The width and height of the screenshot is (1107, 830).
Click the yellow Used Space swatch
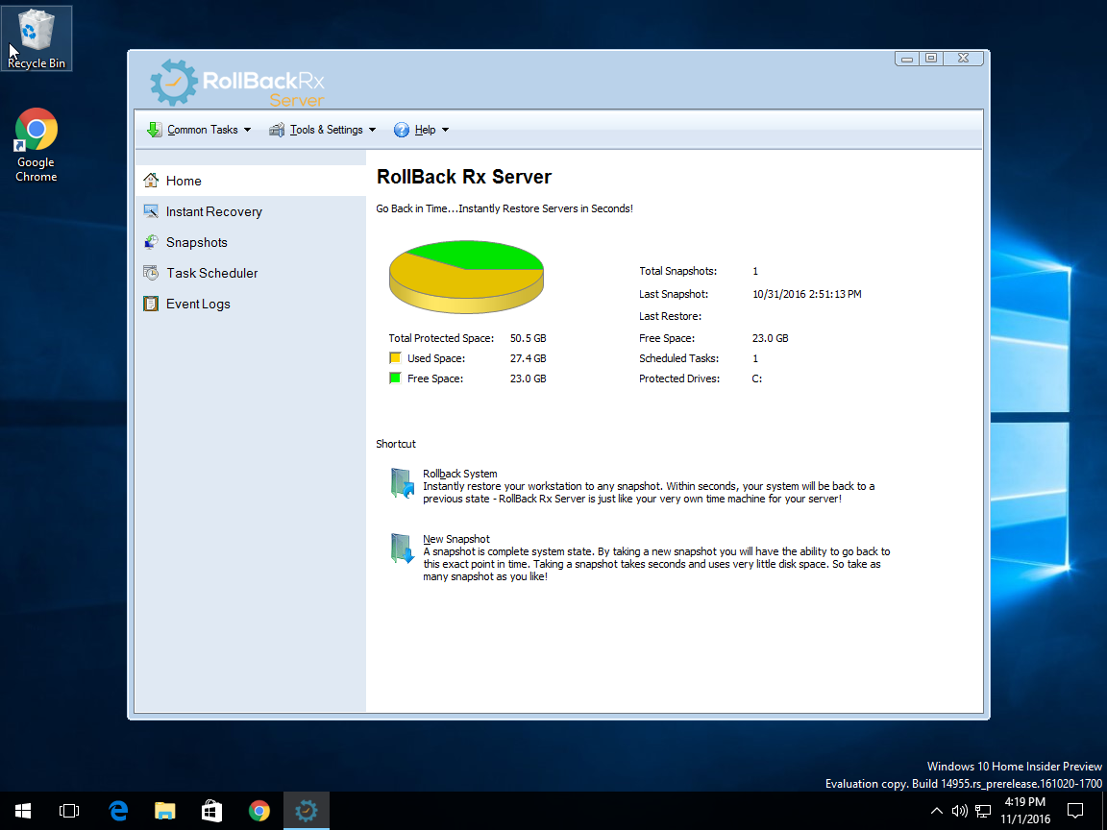[x=394, y=358]
